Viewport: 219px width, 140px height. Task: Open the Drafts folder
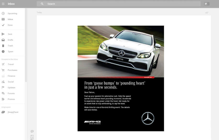tap(10, 40)
